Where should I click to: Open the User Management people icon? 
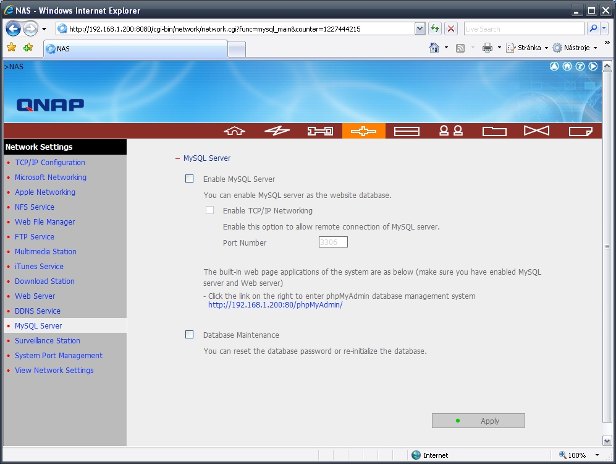450,131
